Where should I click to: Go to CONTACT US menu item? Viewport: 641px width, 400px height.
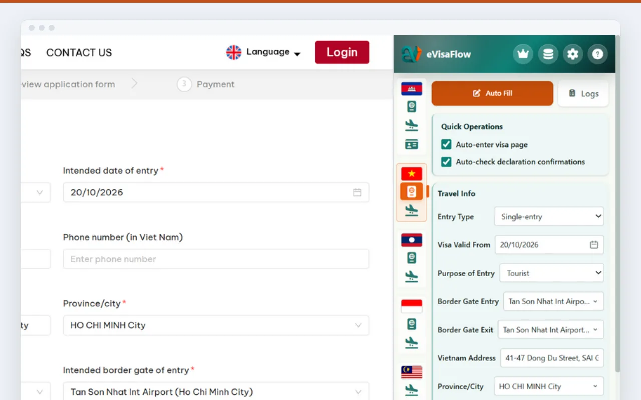coord(79,53)
